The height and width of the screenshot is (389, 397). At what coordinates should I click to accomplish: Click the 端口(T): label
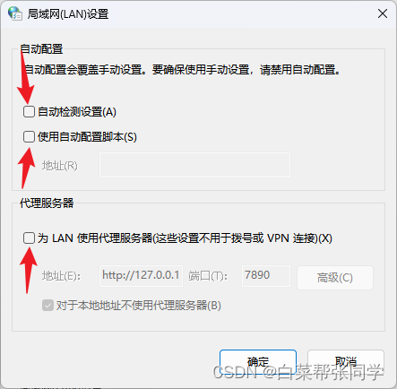208,276
